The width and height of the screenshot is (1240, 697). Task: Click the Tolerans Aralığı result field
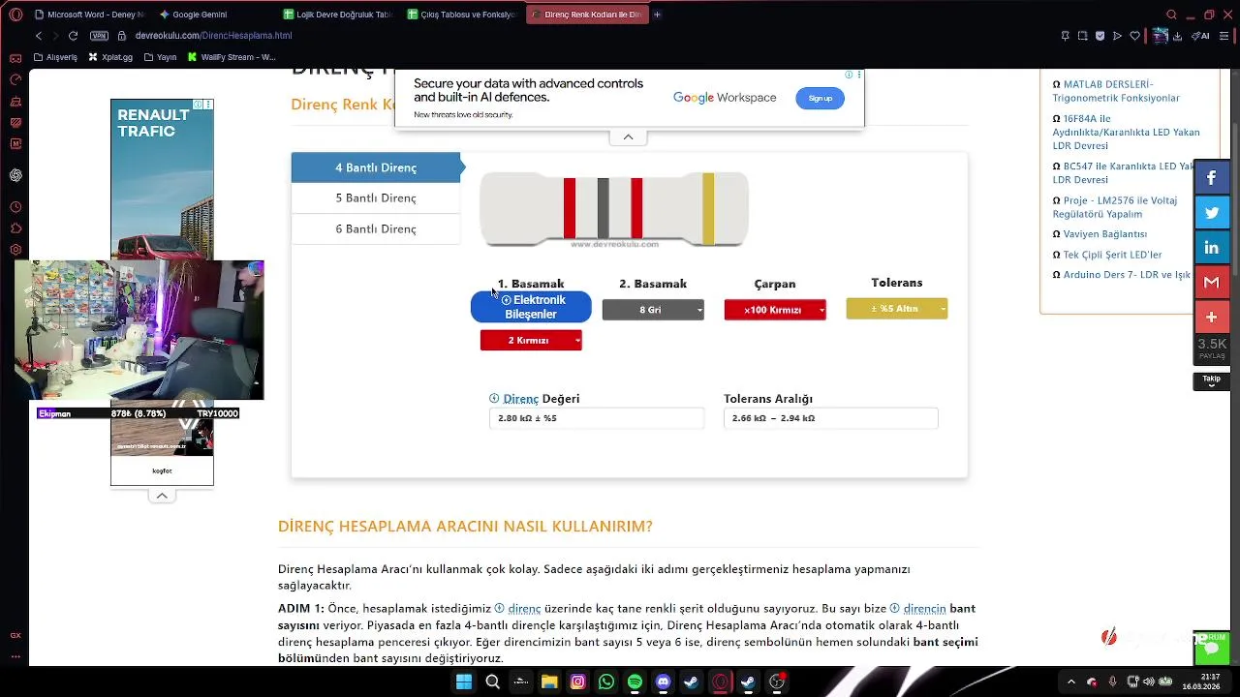pyautogui.click(x=831, y=418)
